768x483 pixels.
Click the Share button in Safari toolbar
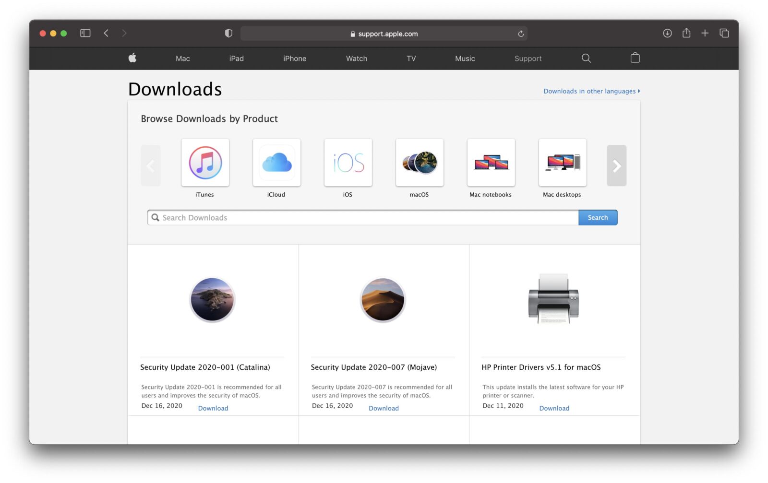pyautogui.click(x=686, y=33)
